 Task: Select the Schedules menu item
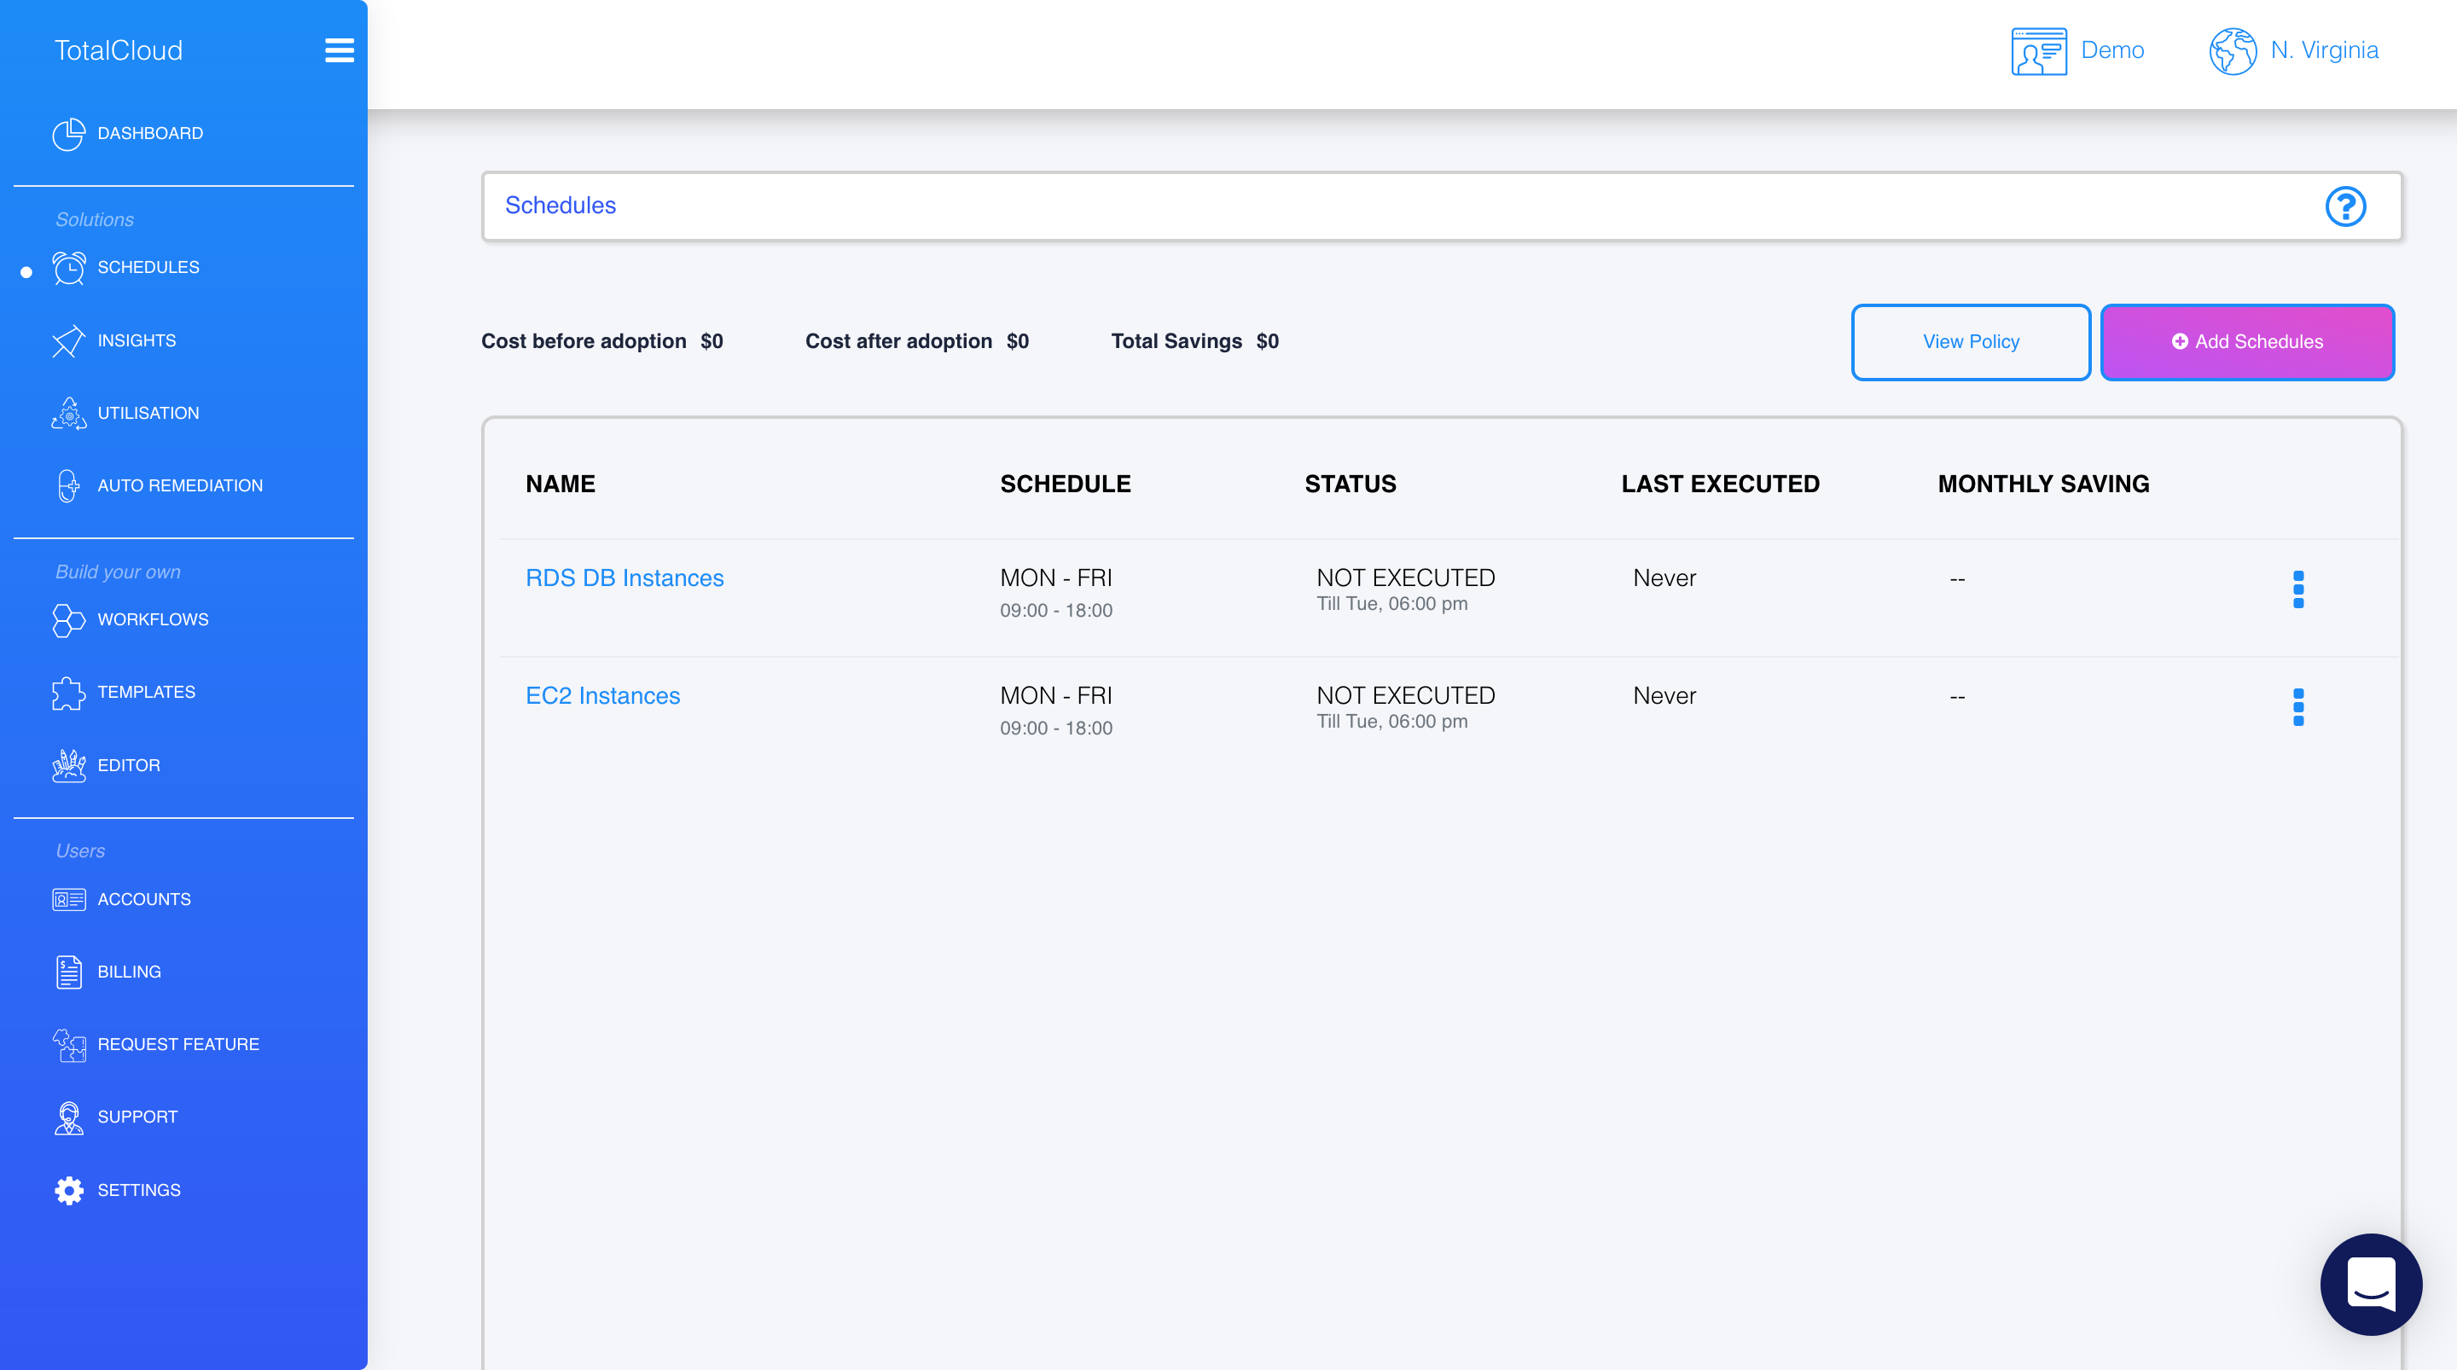(x=148, y=267)
